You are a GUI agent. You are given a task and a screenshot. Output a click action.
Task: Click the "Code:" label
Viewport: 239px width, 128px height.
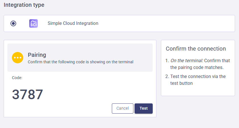tap(17, 77)
